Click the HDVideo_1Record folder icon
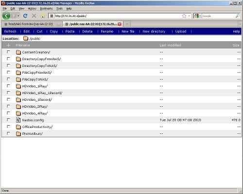The width and height of the screenshot is (243, 194). tap(18, 99)
